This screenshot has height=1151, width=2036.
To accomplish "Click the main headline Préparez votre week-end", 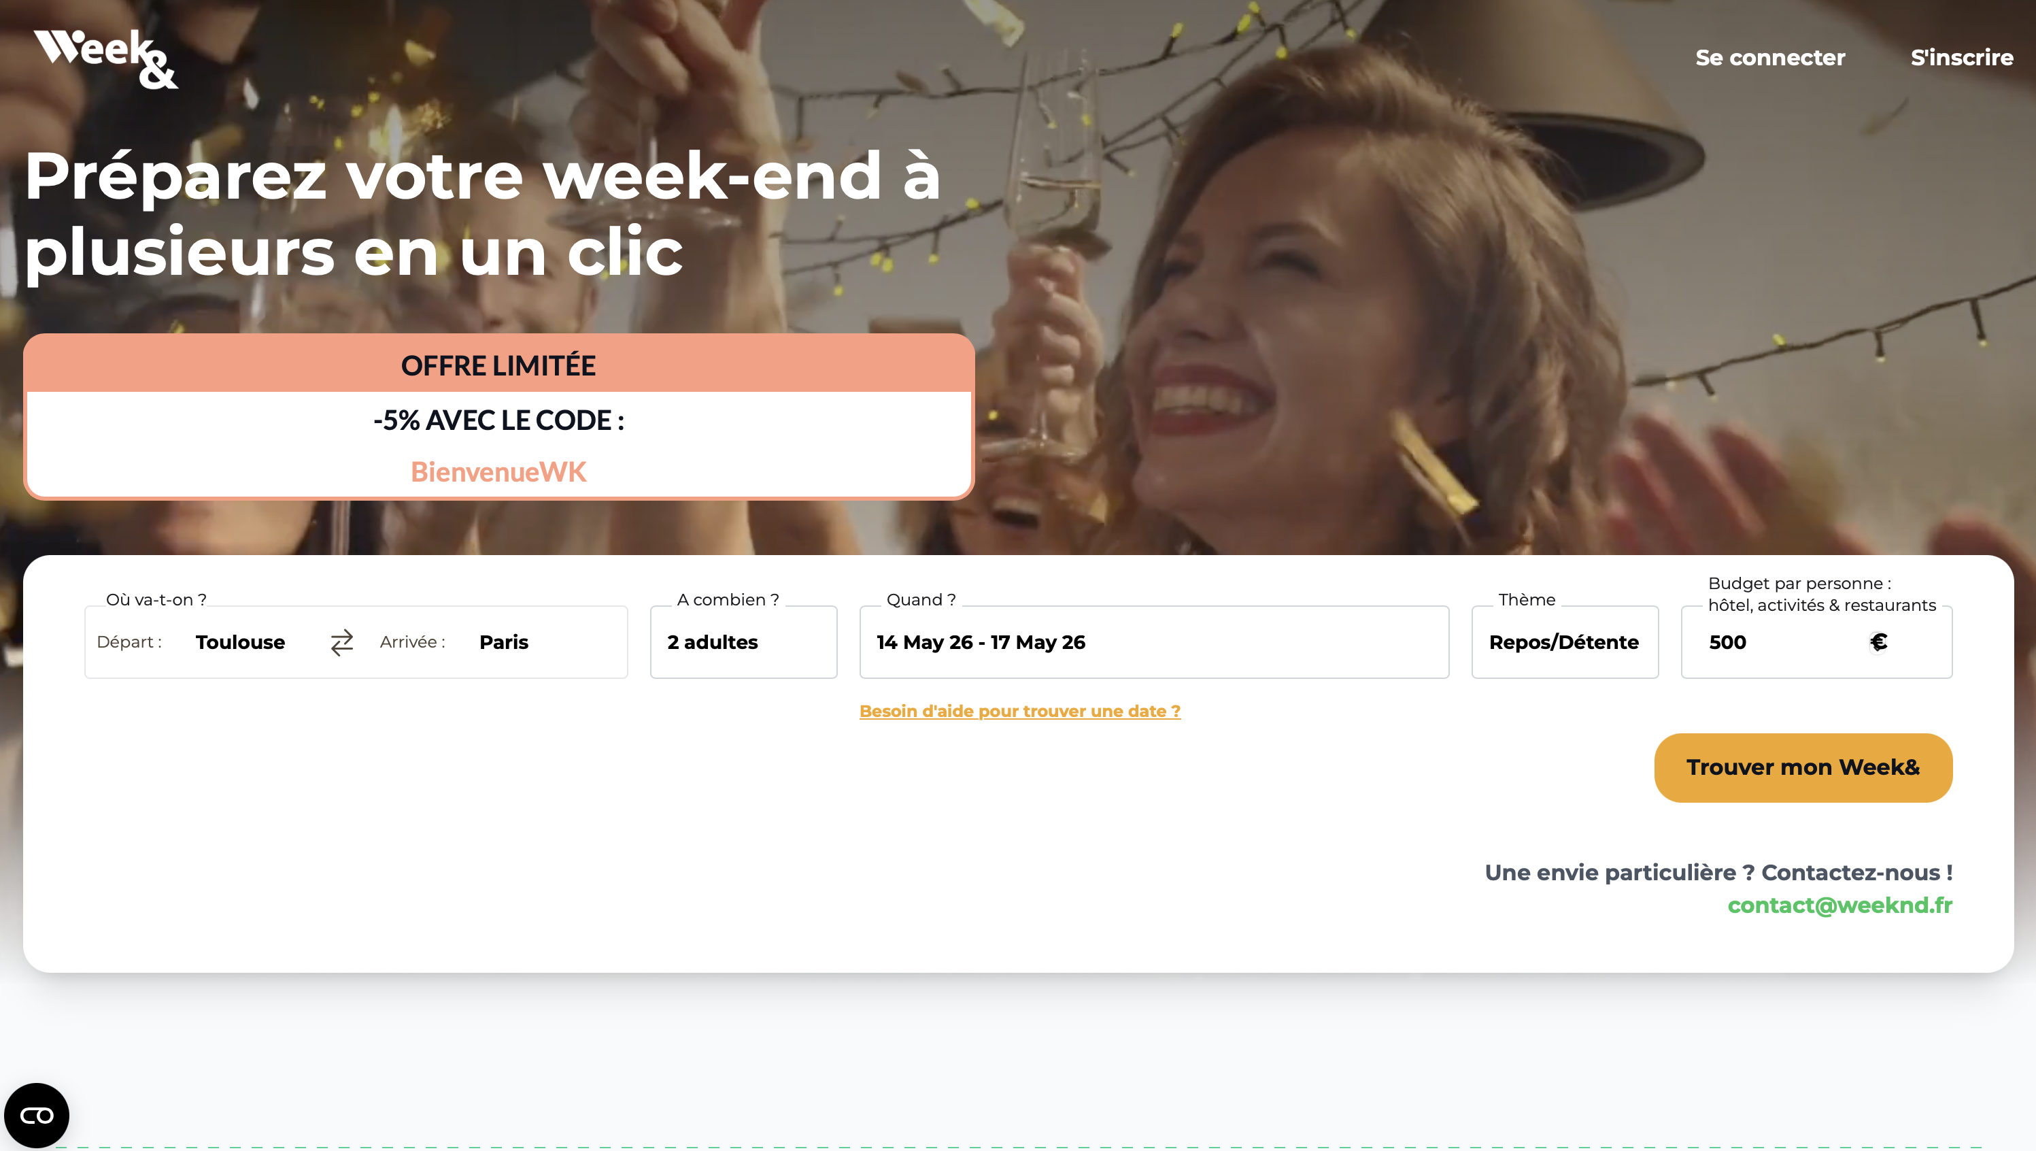I will pos(483,213).
